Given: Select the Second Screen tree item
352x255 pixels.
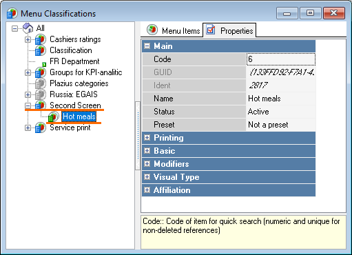Looking at the screenshot, I should (75, 105).
